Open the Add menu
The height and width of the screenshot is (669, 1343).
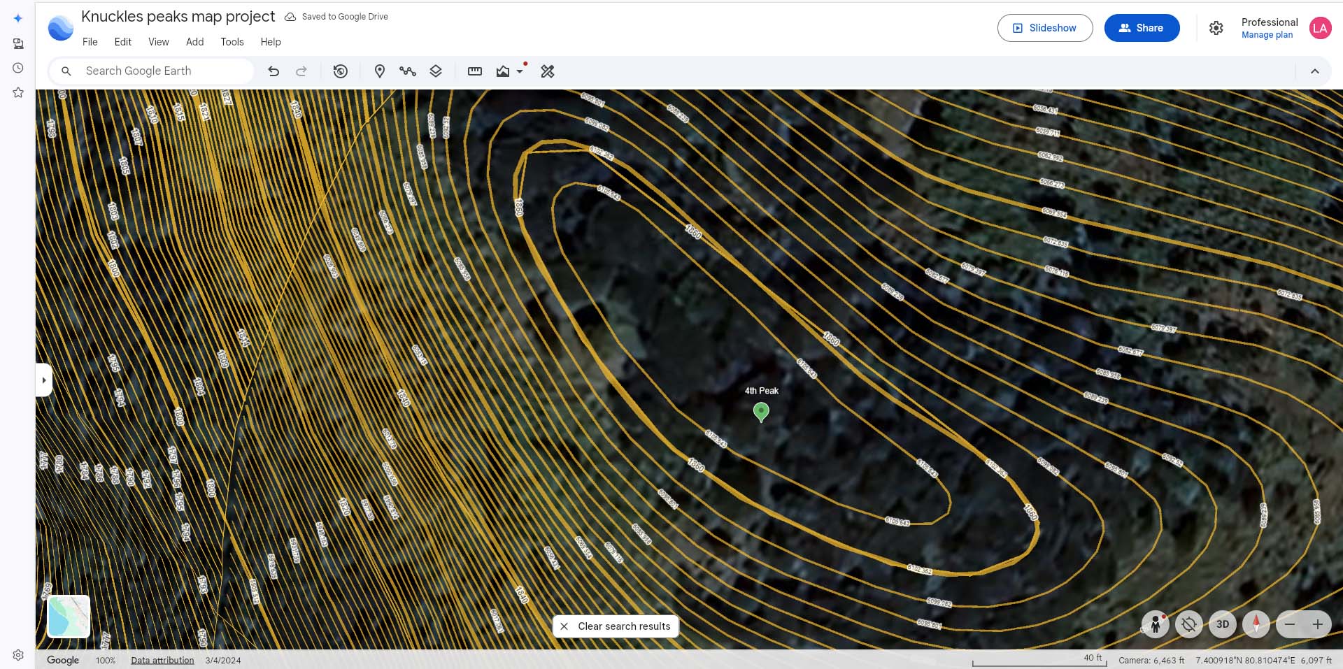195,42
